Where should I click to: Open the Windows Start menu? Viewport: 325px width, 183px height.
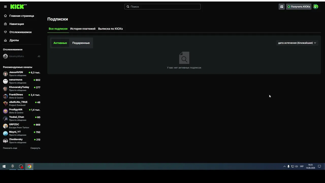[x=4, y=166]
